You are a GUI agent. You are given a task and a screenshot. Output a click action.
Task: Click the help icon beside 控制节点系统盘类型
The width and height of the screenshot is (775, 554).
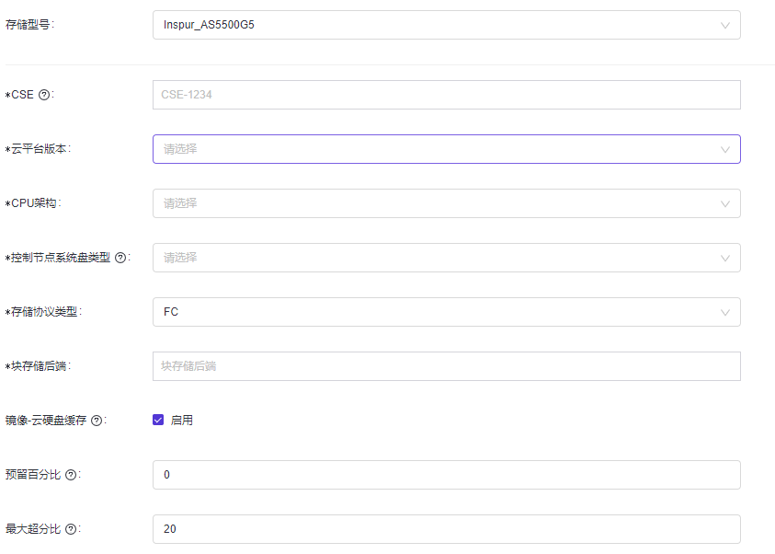click(x=120, y=258)
